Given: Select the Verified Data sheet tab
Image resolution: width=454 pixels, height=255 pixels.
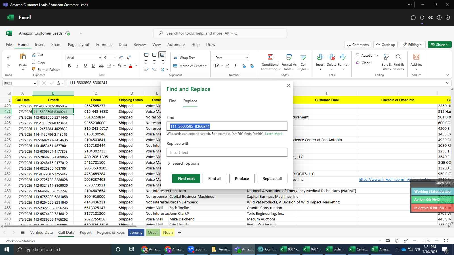Looking at the screenshot, I should tap(41, 232).
